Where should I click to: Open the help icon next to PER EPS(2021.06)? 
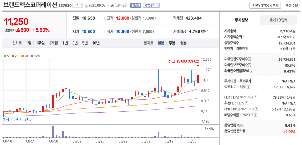[256, 97]
